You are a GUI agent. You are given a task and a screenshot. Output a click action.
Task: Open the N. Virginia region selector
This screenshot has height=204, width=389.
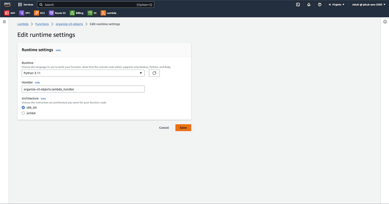pyautogui.click(x=336, y=5)
